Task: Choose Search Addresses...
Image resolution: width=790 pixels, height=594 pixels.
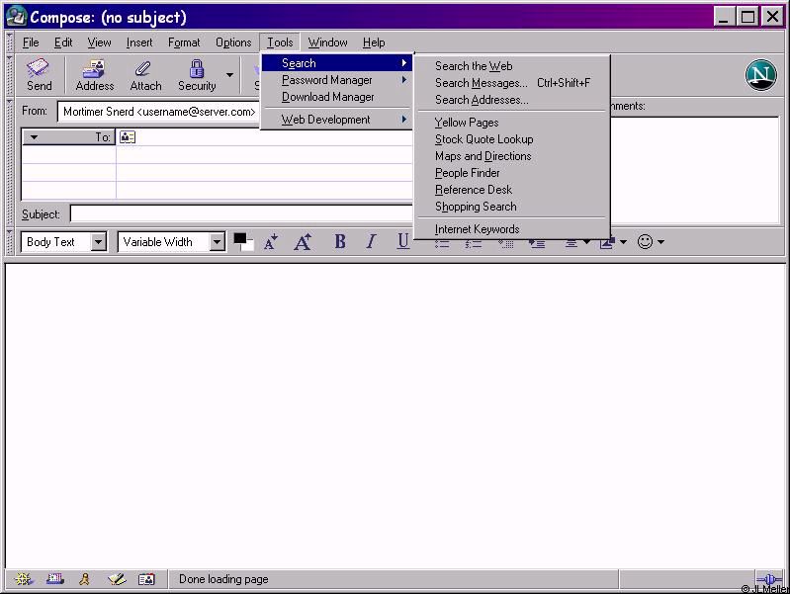Action: 512,100
